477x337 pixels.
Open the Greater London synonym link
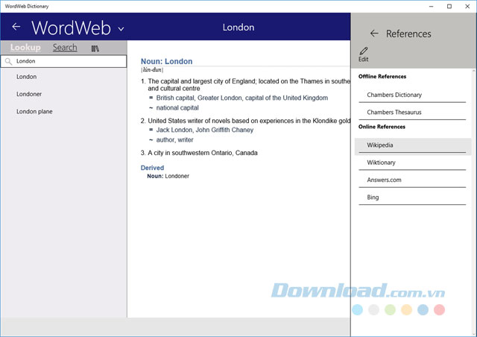pyautogui.click(x=220, y=98)
